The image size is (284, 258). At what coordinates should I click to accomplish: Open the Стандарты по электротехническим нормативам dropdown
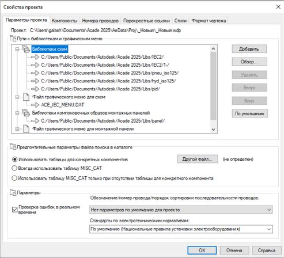pos(181,229)
